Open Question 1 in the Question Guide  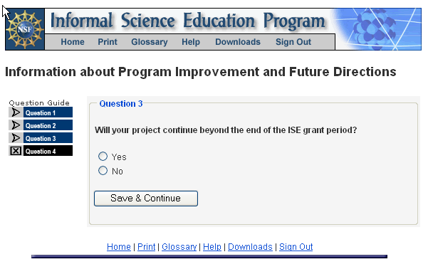(x=48, y=112)
